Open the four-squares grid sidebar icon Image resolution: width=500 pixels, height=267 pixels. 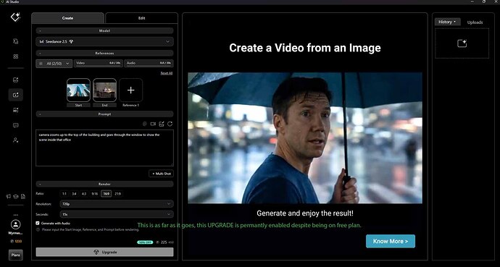15,56
